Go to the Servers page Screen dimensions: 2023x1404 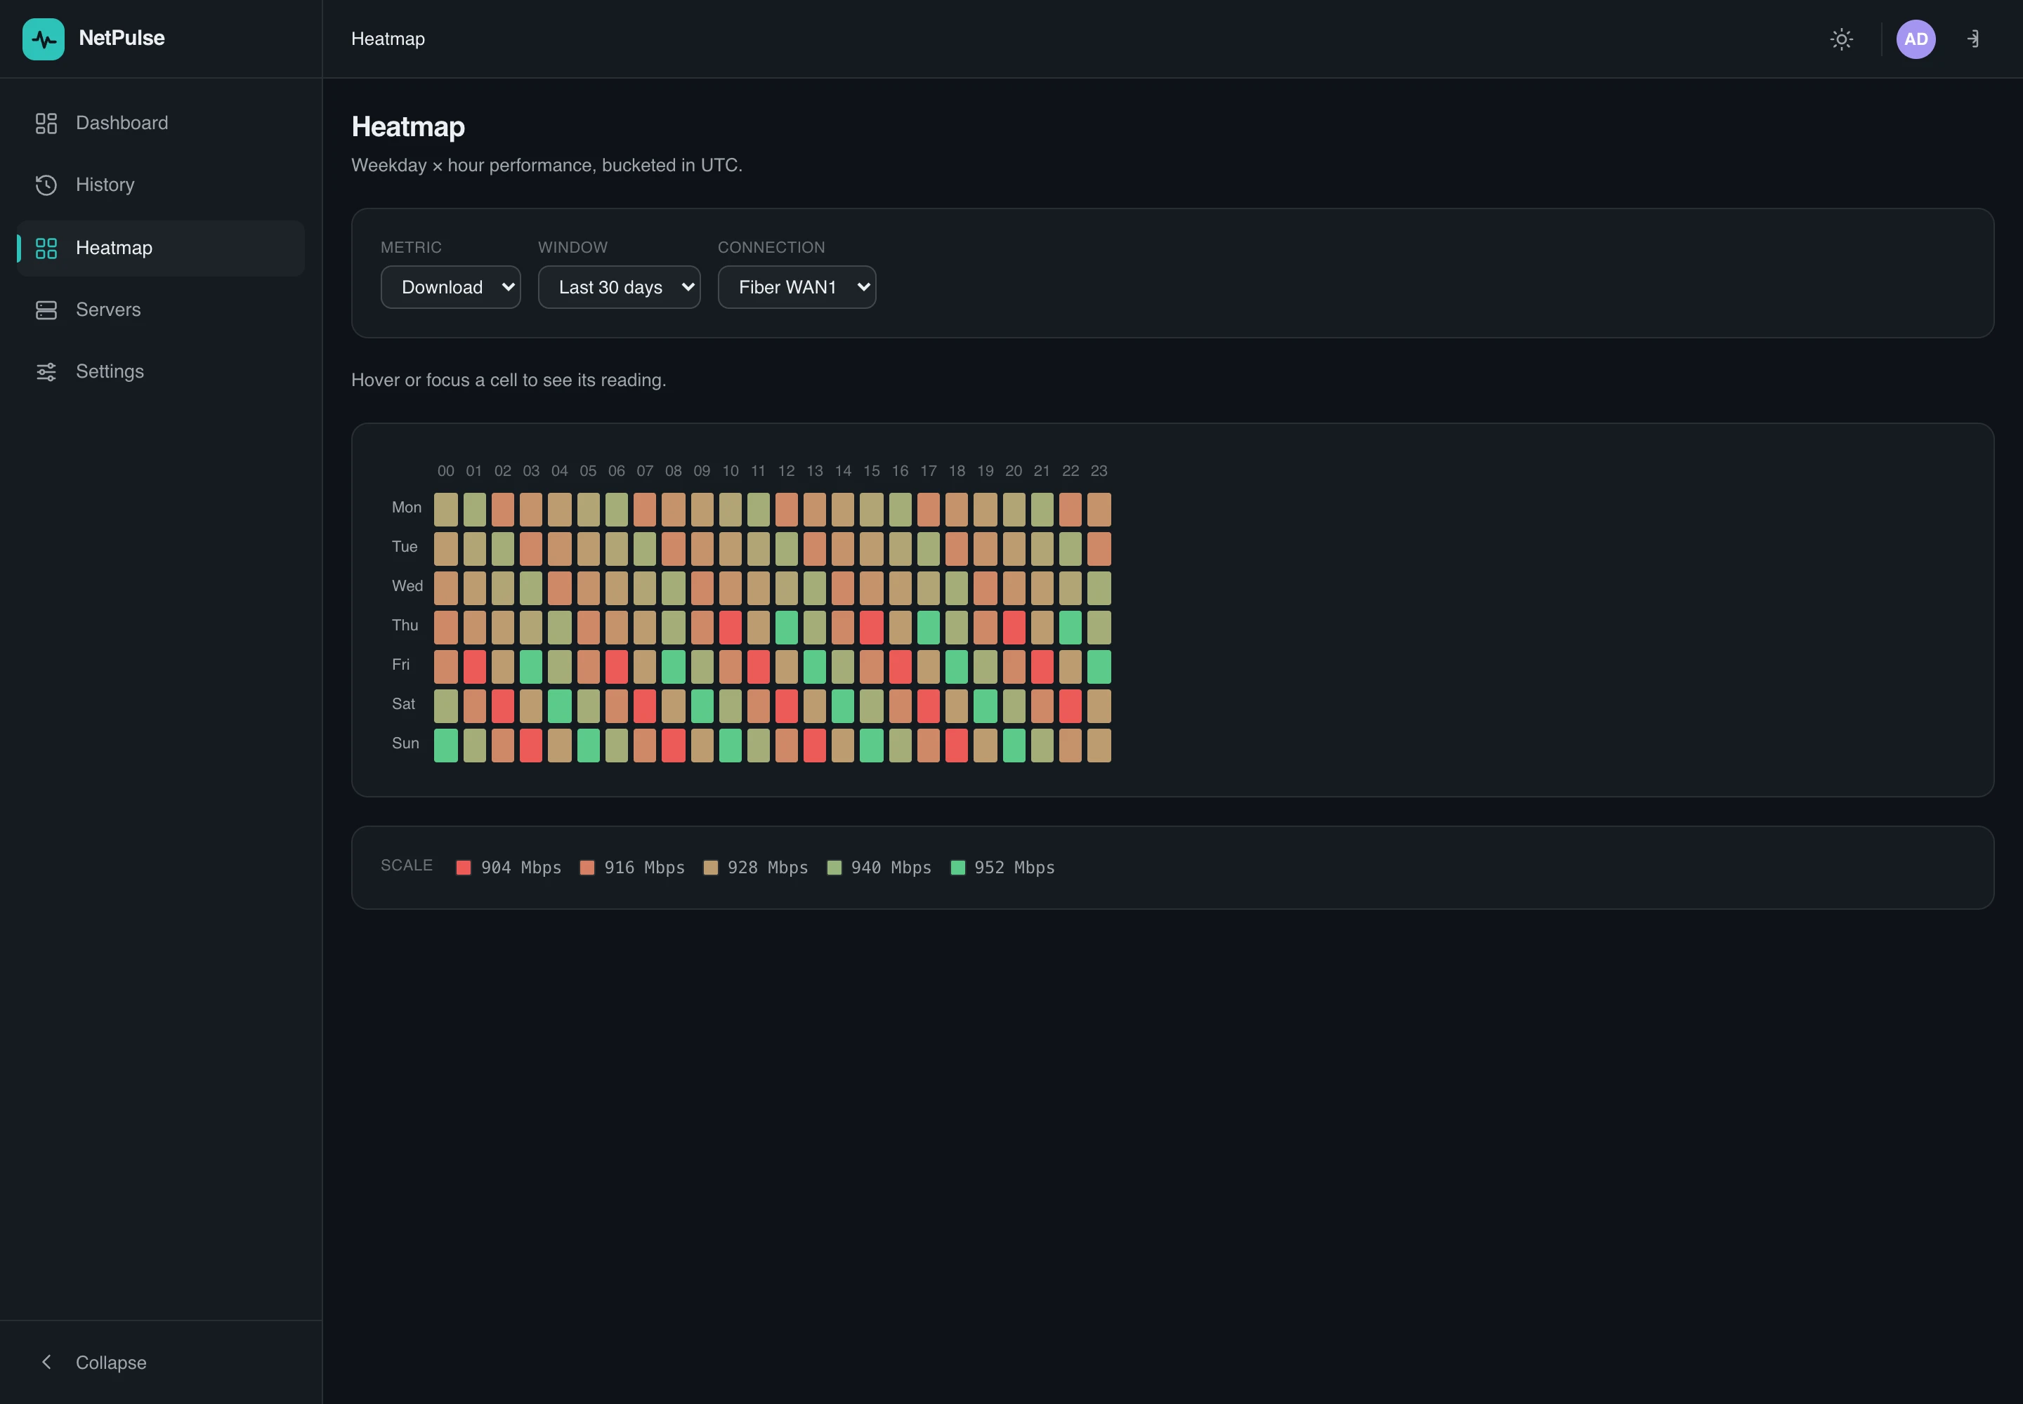click(x=160, y=310)
